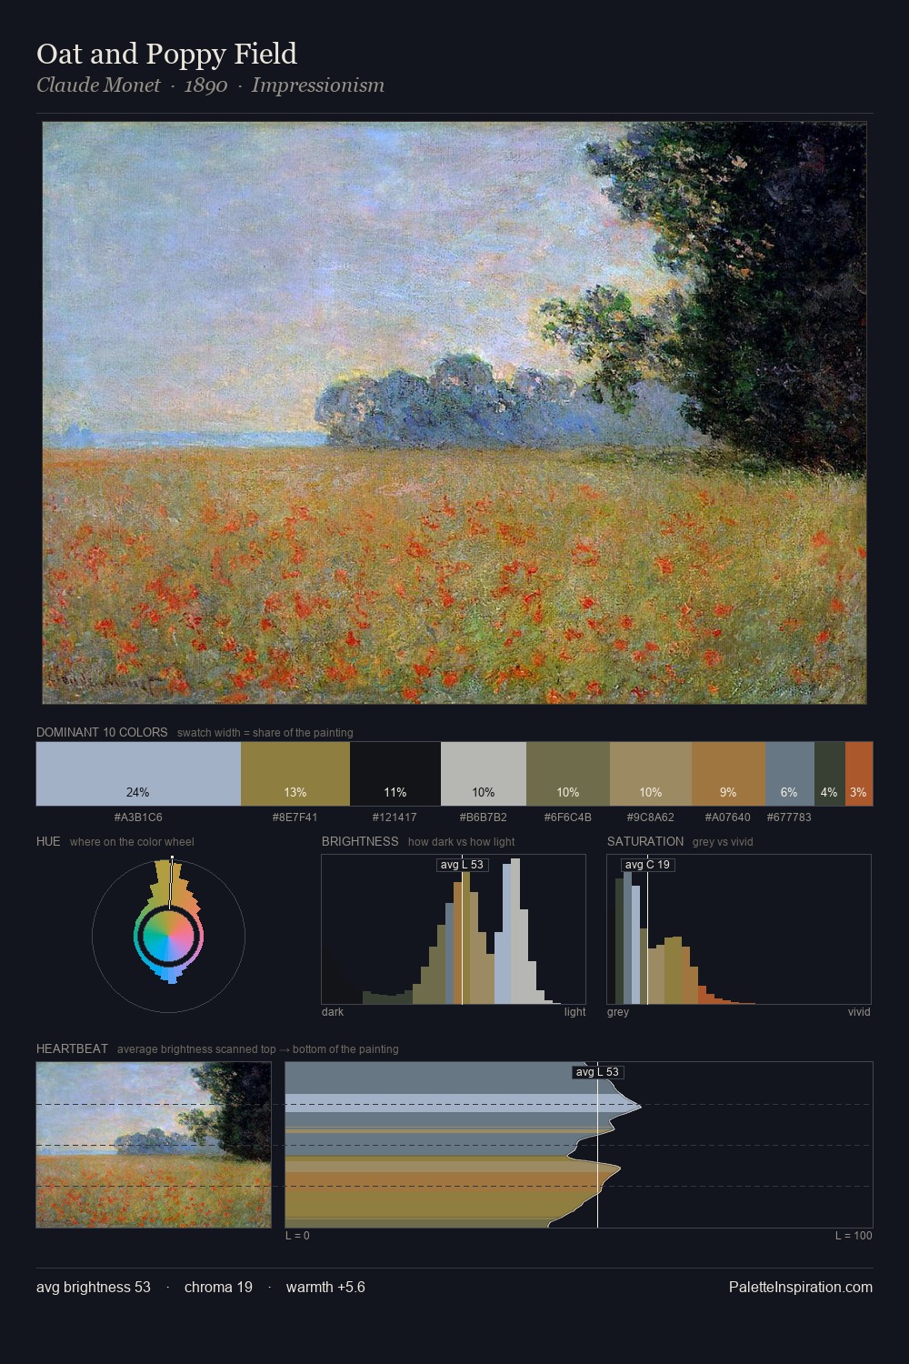Click the DOMINANT 10 COLORS heading
Viewport: 909px width, 1364px height.
pyautogui.click(x=102, y=732)
